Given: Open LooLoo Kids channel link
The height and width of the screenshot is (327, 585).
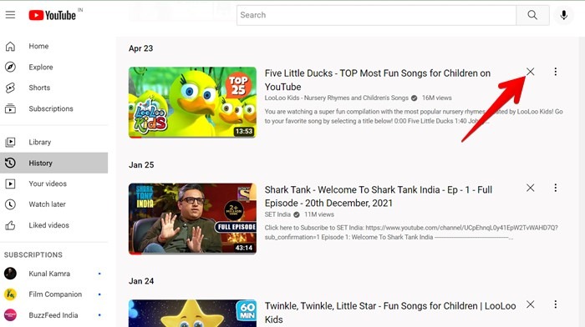Looking at the screenshot, I should click(x=337, y=98).
